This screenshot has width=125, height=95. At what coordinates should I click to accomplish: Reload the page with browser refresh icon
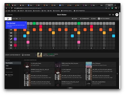(12, 8)
